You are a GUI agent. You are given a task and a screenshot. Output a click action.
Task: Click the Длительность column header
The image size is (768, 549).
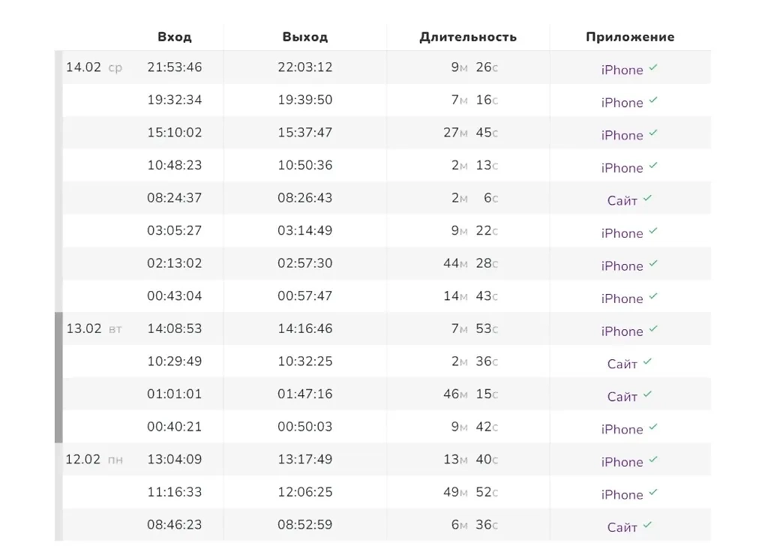468,37
